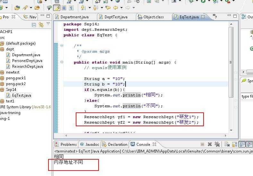Viewport: 253px width, 176px height.
Task: Open Department.java in Package Explorer
Action: [x=26, y=55]
